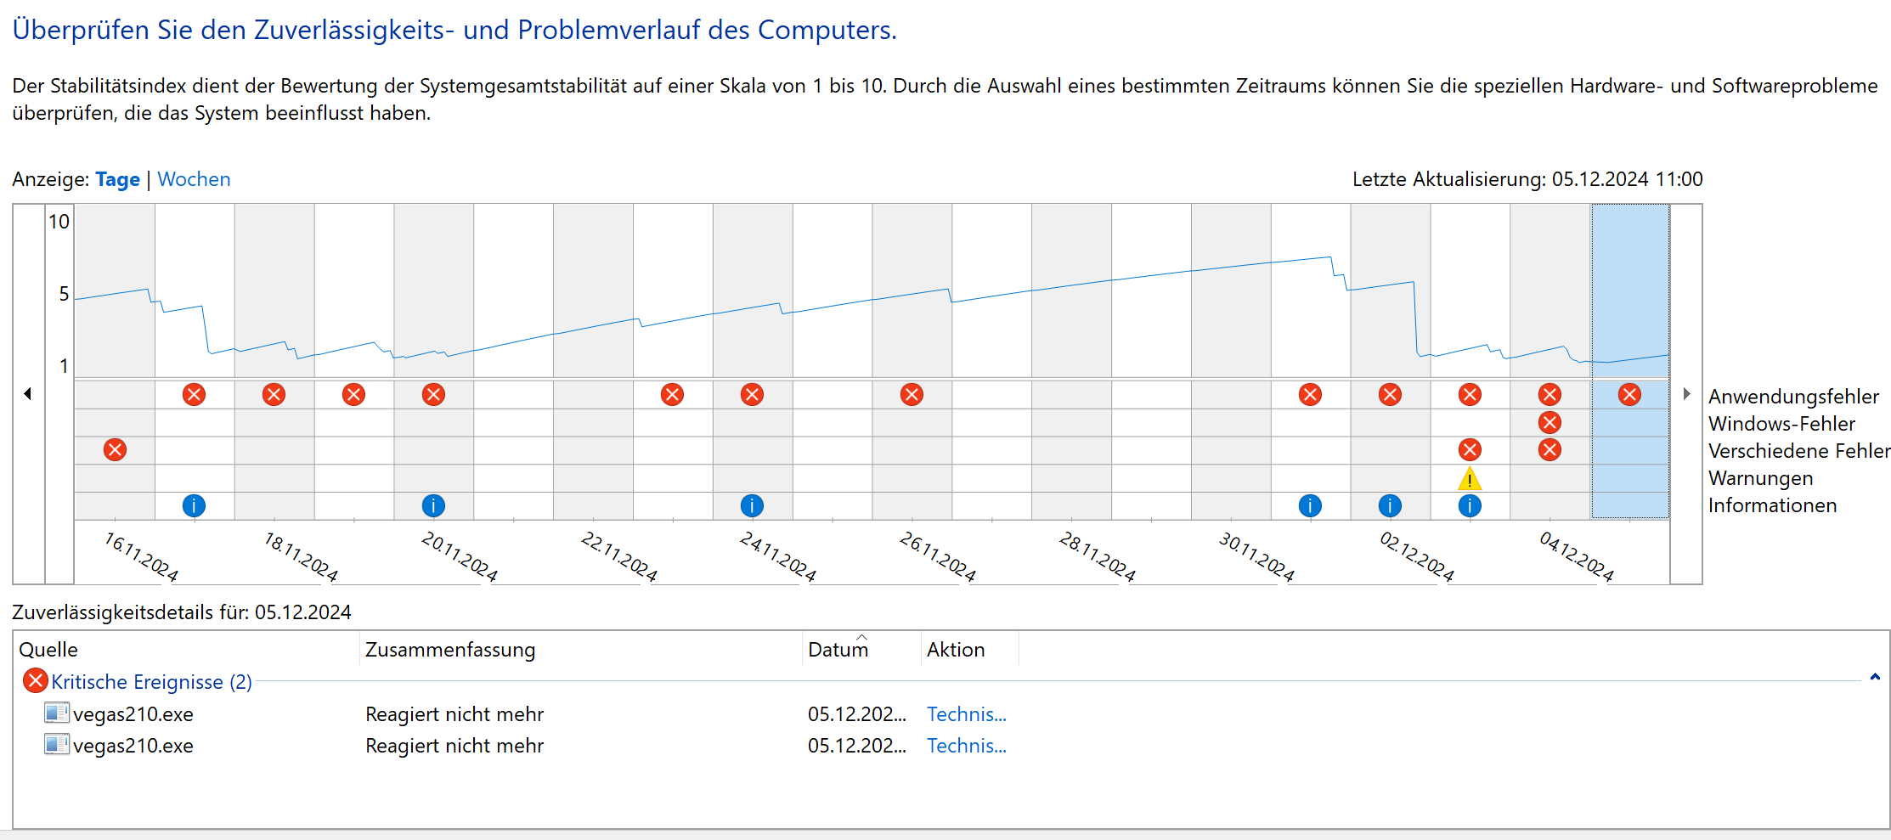Select application error icon for 24.11.2024

coord(752,394)
